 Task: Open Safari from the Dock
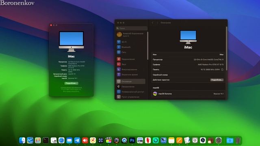click(61, 141)
